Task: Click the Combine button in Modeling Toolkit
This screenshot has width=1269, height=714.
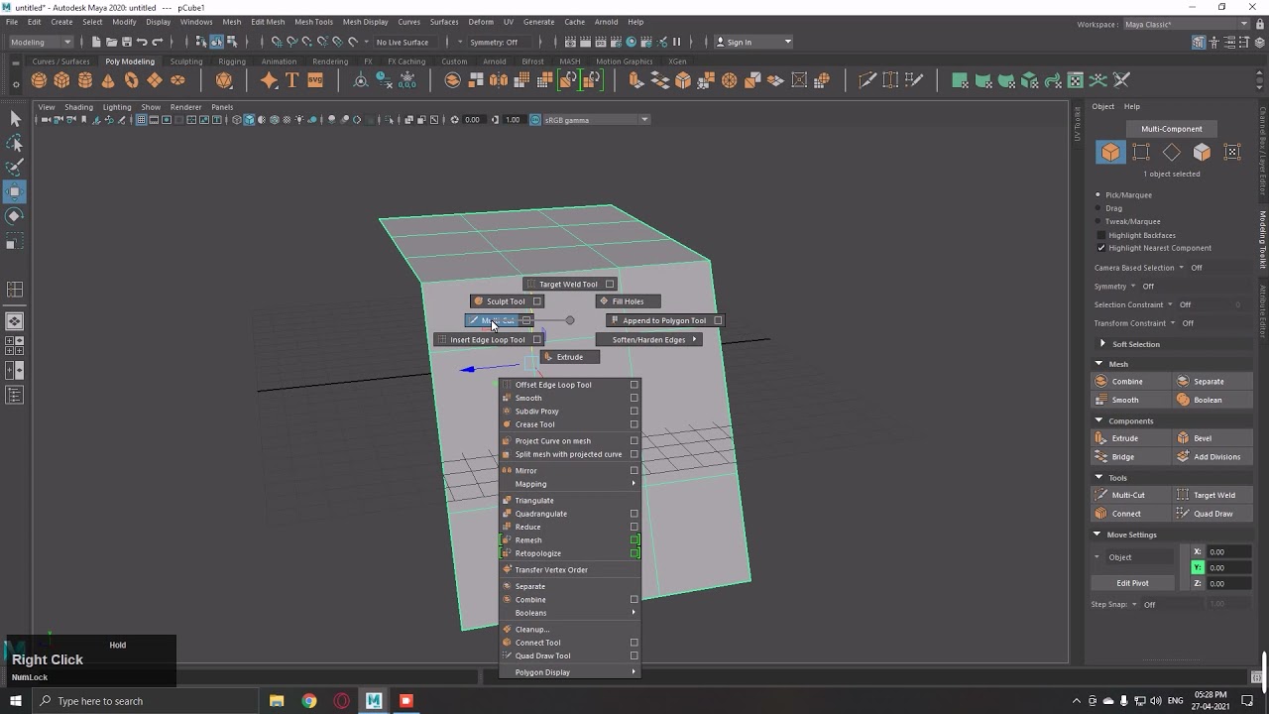Action: click(x=1129, y=382)
